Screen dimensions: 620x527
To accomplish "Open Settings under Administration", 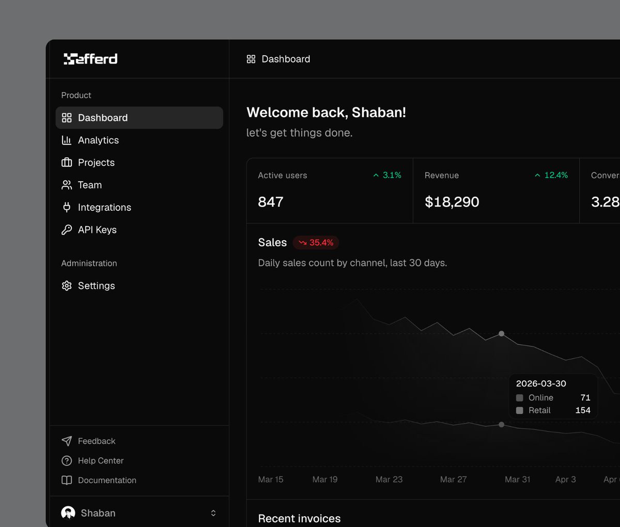I will [139, 286].
